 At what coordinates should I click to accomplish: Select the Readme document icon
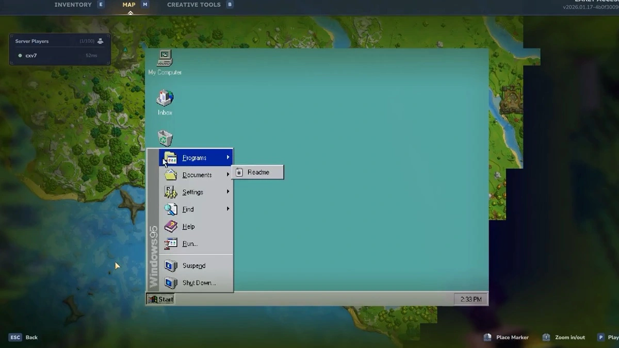point(239,172)
